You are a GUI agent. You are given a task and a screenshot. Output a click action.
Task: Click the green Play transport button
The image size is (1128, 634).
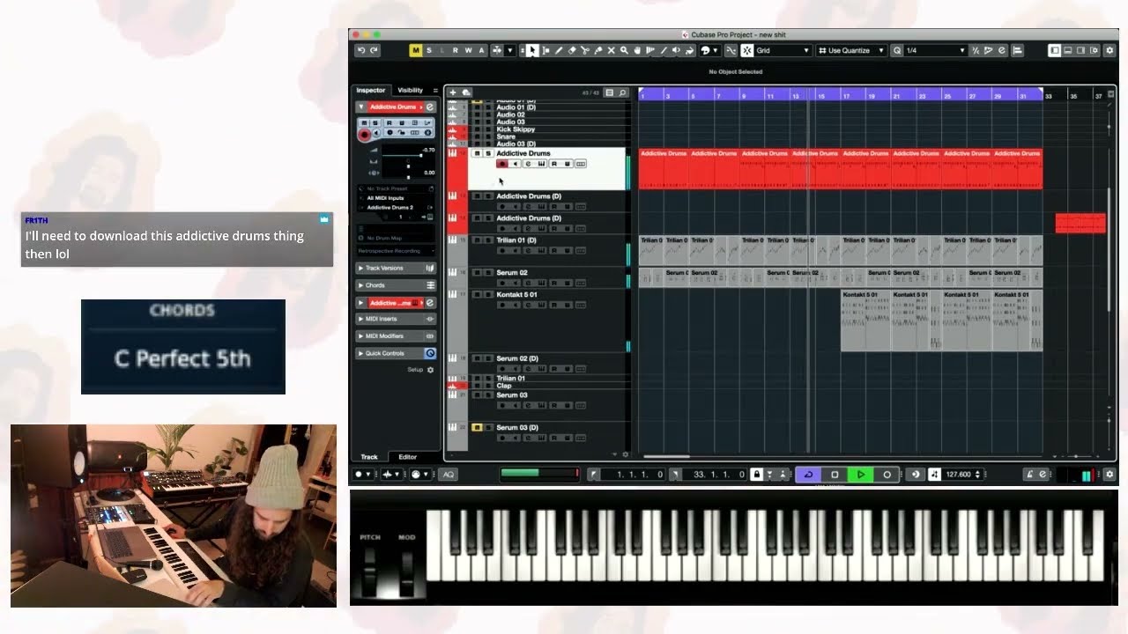[x=861, y=475]
